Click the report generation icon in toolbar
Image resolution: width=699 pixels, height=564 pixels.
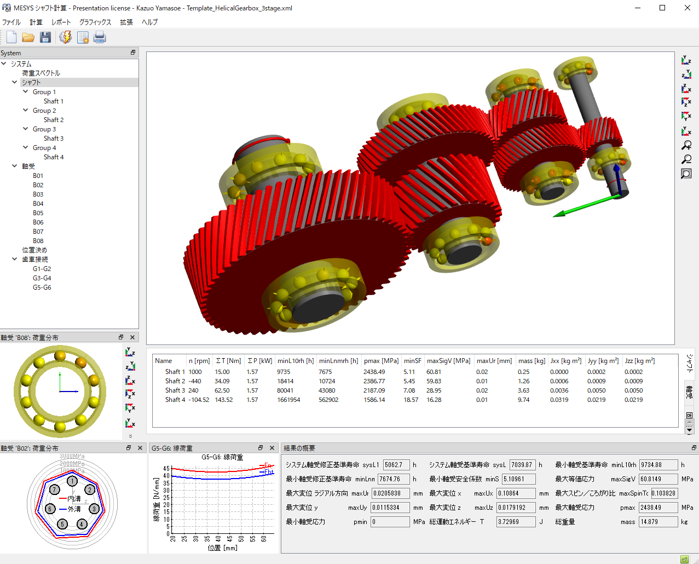pyautogui.click(x=83, y=37)
